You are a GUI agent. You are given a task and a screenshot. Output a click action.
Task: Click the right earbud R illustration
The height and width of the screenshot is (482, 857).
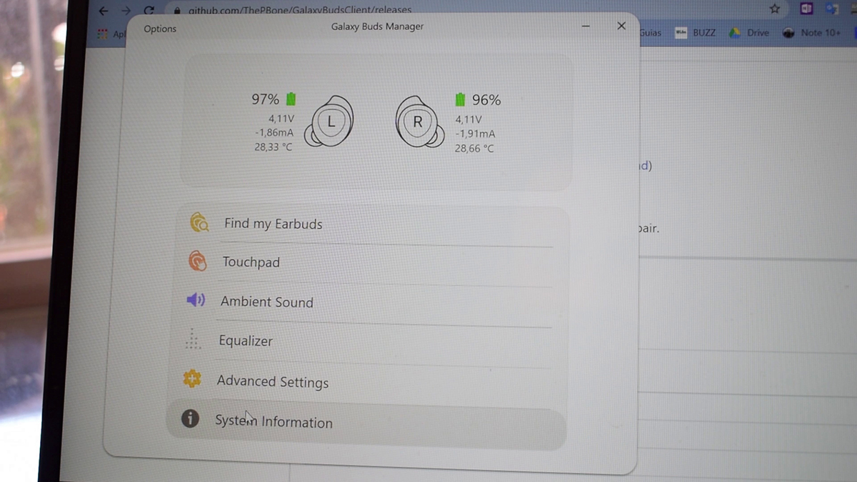pyautogui.click(x=420, y=122)
